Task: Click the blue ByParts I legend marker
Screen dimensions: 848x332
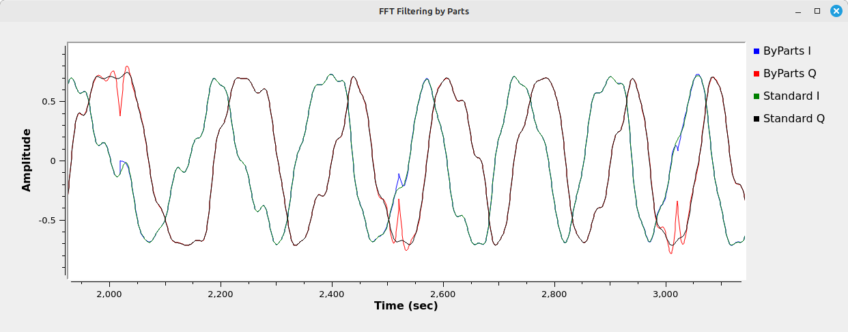Action: pyautogui.click(x=757, y=51)
